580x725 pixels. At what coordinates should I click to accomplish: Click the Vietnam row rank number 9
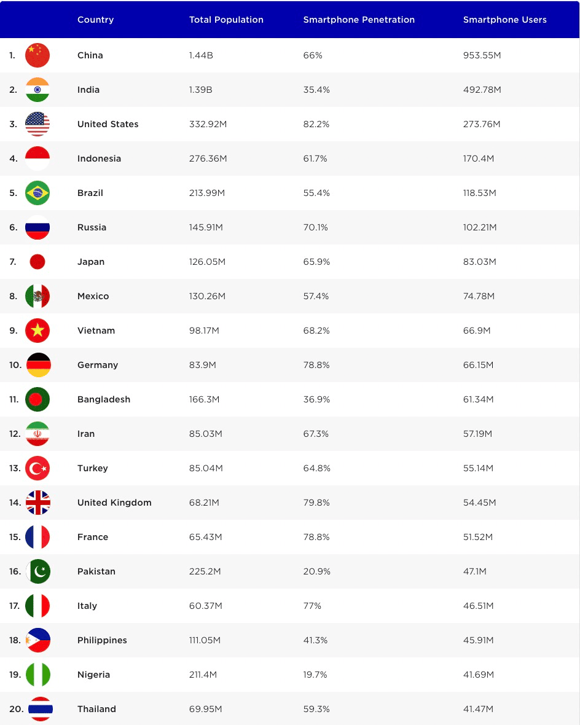click(14, 331)
